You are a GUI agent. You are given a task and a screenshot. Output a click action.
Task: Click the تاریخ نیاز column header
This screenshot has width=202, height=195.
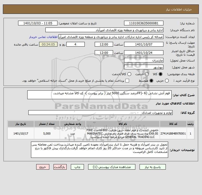pyautogui.click(x=21, y=124)
